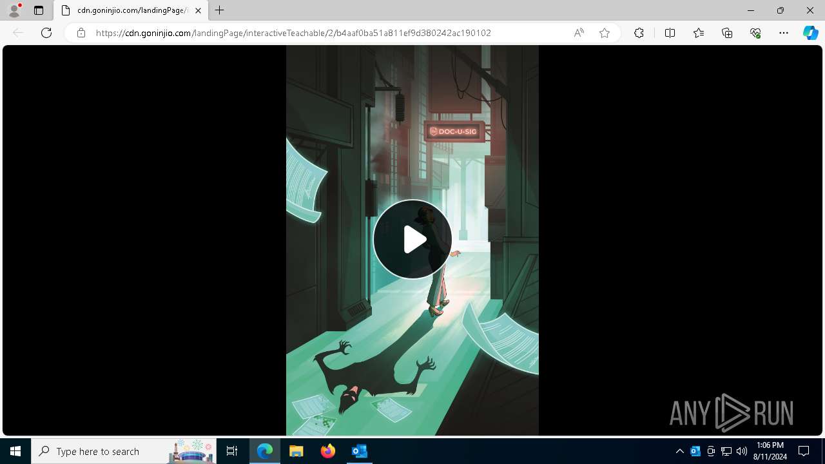Open the clock showing 1:06 PM
Viewport: 825px width, 464px height.
[770, 451]
